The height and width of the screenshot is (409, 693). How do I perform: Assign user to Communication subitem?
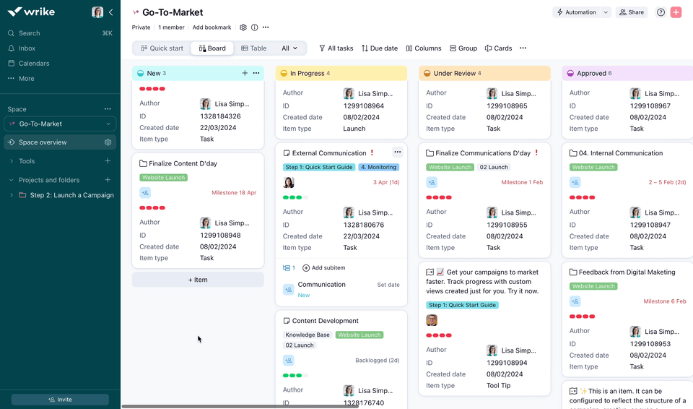[x=288, y=290]
